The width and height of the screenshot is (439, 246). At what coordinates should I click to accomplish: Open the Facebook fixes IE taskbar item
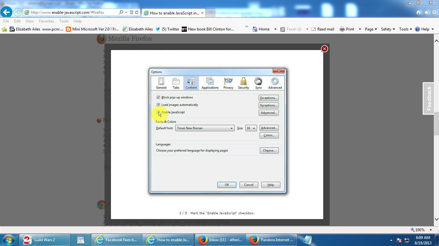(x=117, y=240)
